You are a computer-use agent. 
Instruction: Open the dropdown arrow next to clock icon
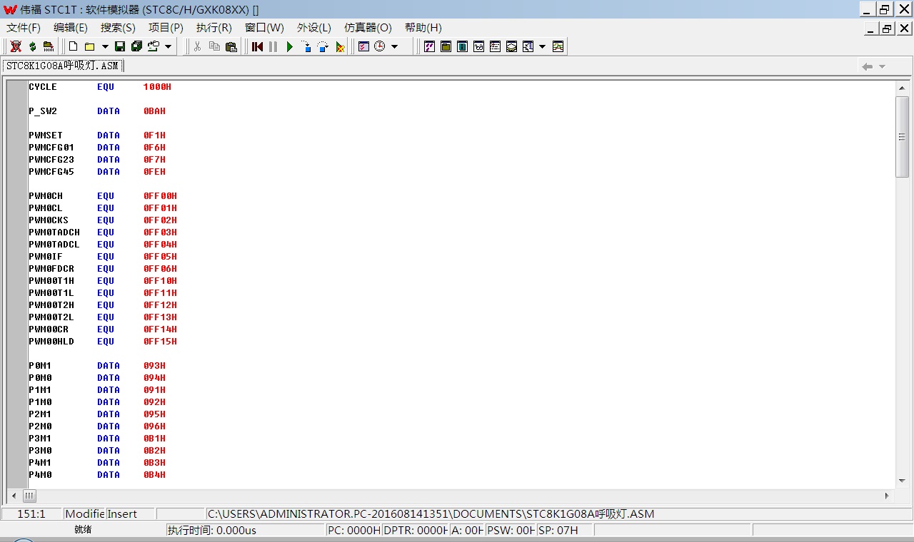pos(394,46)
